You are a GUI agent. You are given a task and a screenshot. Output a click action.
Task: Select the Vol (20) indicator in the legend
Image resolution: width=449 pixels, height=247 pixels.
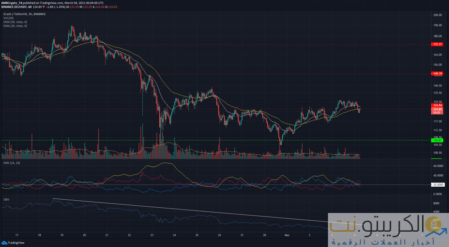[x=8, y=18]
